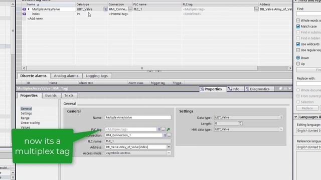Open PLC tag browse ellipsis button
The image size is (321, 180).
tap(163, 129)
